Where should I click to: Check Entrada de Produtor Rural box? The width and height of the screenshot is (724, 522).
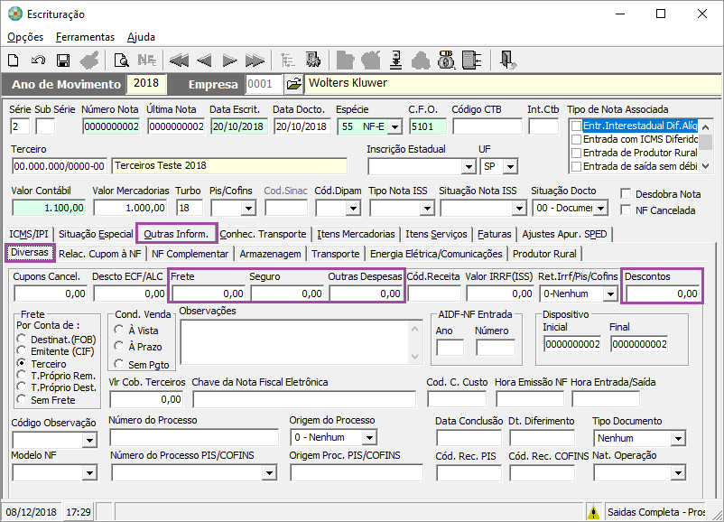(576, 153)
